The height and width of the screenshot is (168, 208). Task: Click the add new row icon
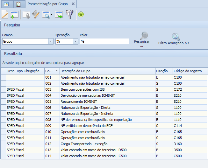tap(15, 15)
